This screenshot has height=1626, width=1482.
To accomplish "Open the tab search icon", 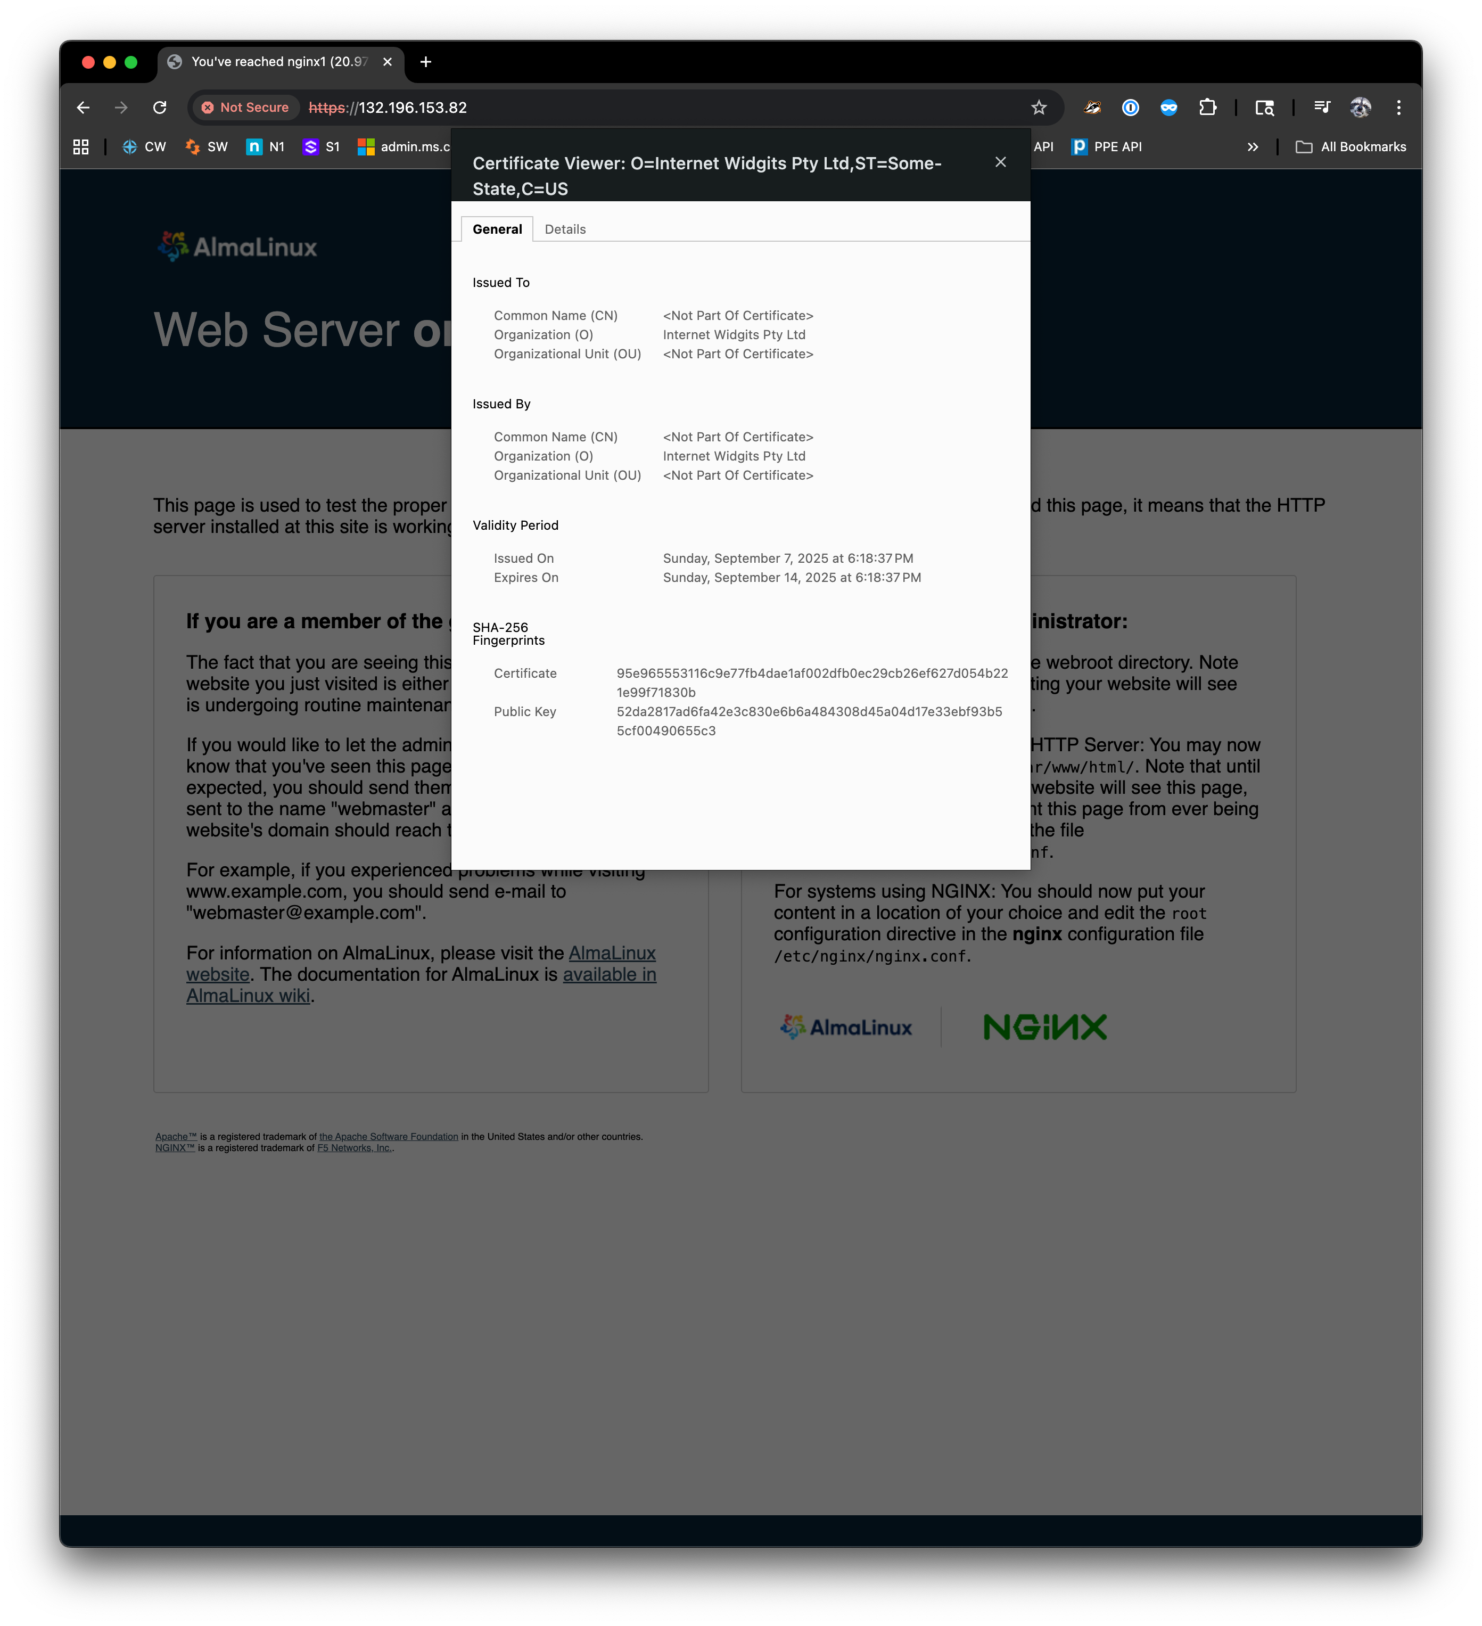I will (x=1264, y=107).
